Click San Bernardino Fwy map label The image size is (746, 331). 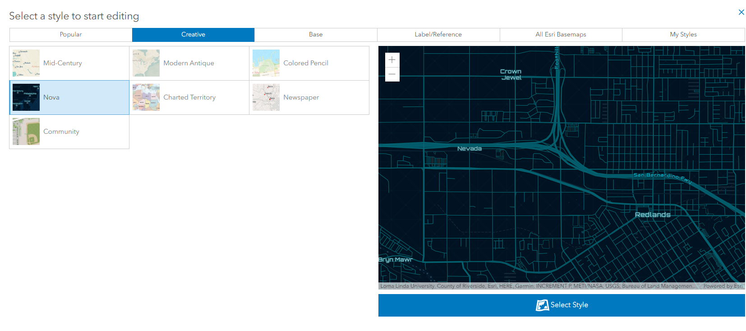click(x=663, y=177)
